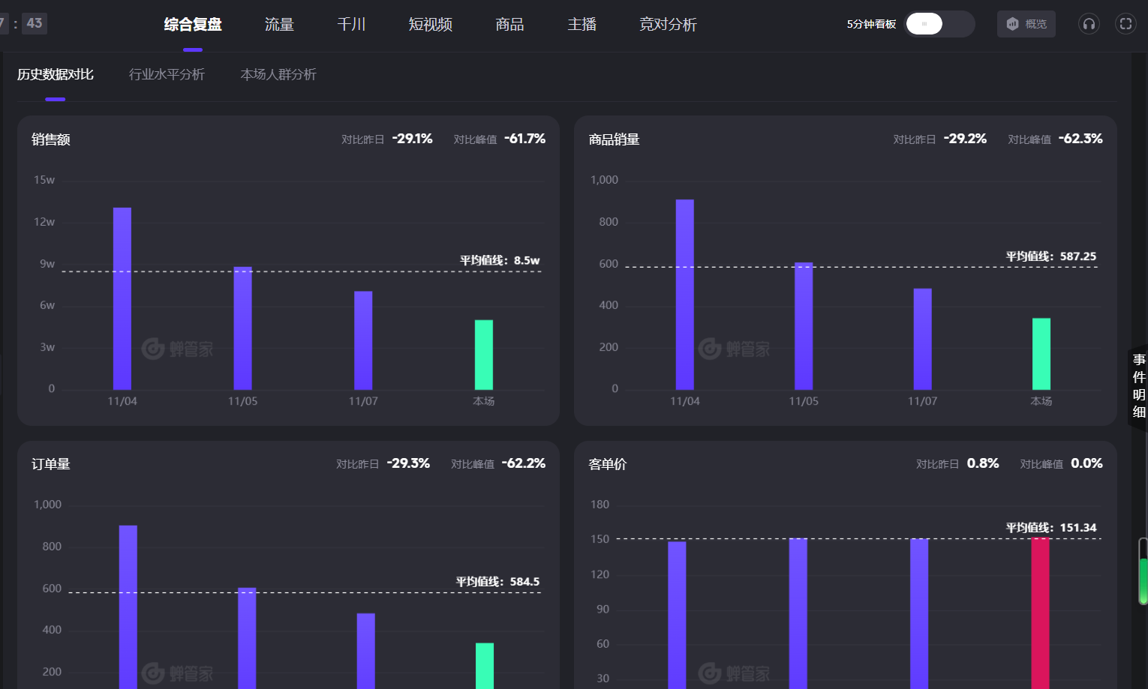Open the 千川 tab
This screenshot has width=1148, height=689.
(x=351, y=25)
